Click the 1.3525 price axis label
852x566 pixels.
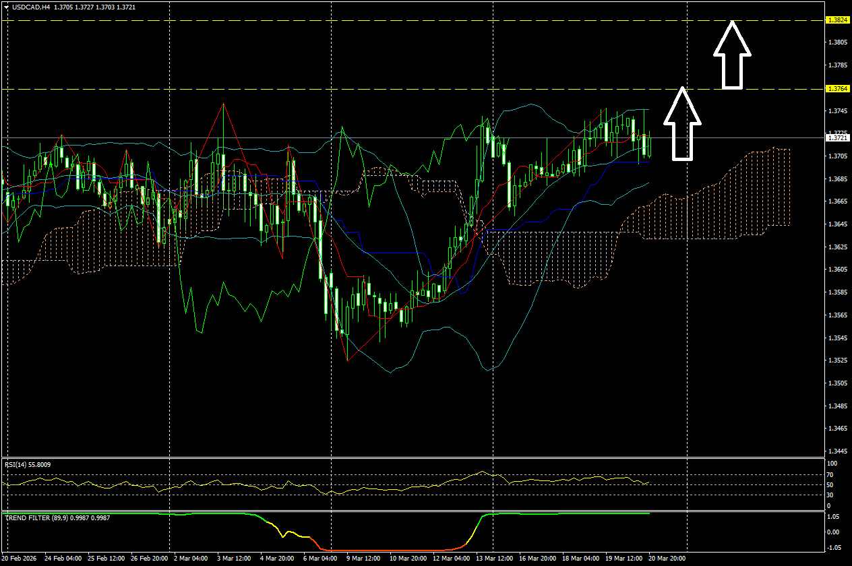[837, 360]
